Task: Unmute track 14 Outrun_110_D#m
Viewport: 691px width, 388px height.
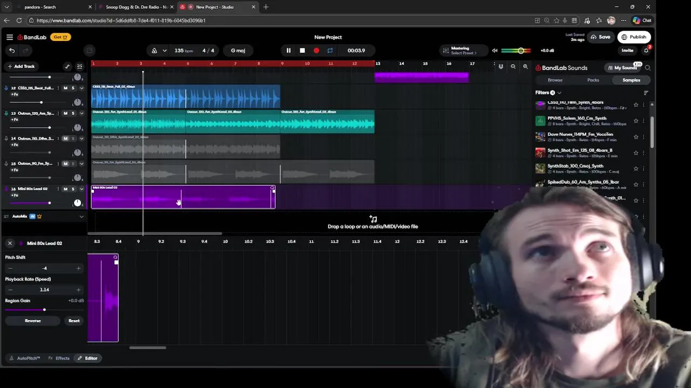Action: [x=66, y=138]
